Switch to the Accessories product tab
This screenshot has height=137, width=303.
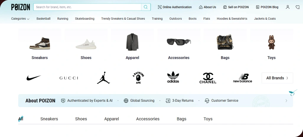click(x=148, y=119)
